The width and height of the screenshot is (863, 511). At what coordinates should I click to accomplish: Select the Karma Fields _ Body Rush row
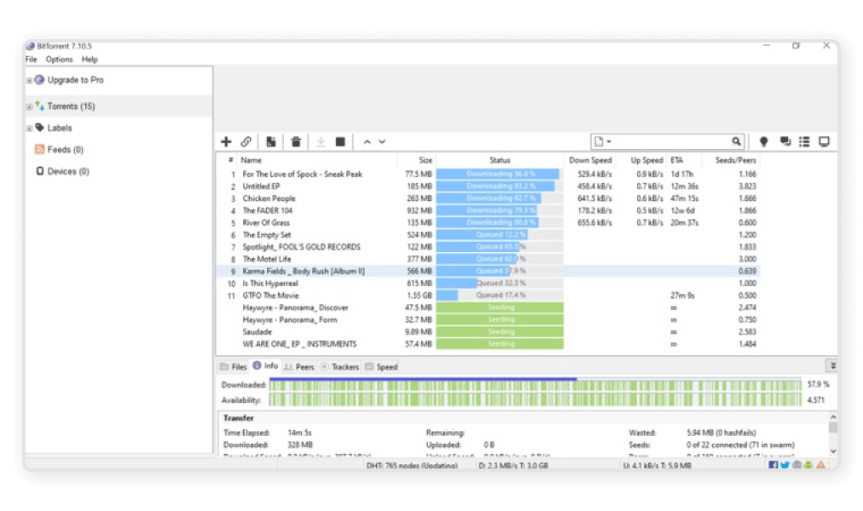click(487, 271)
